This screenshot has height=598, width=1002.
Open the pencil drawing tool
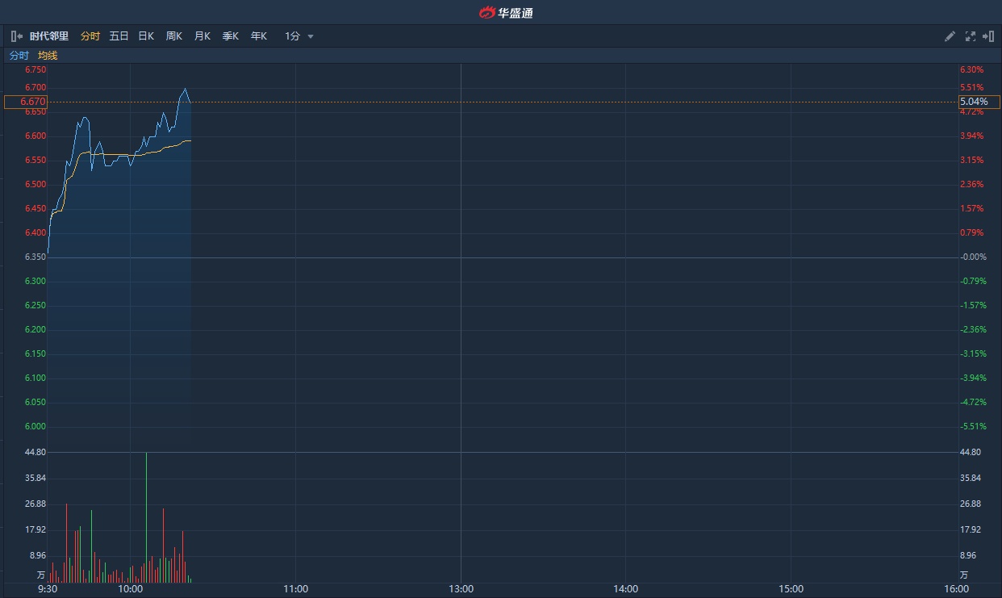tap(950, 36)
